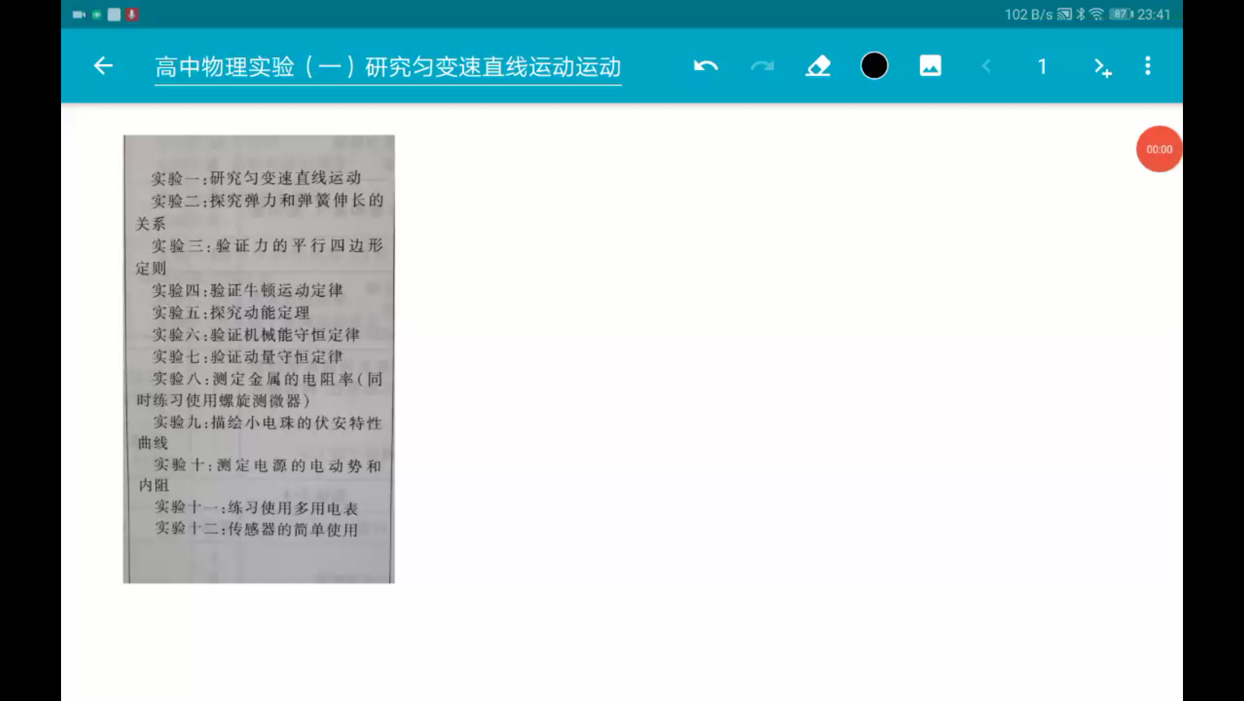Tap the Bluetooth status bar icon

click(1080, 14)
